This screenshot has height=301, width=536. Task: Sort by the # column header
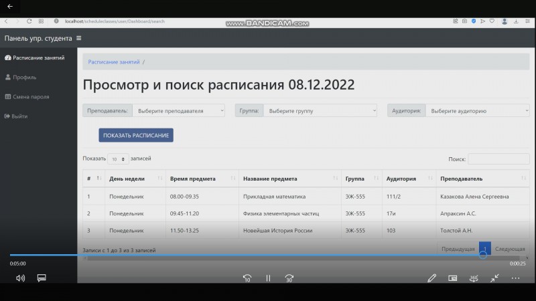(93, 179)
